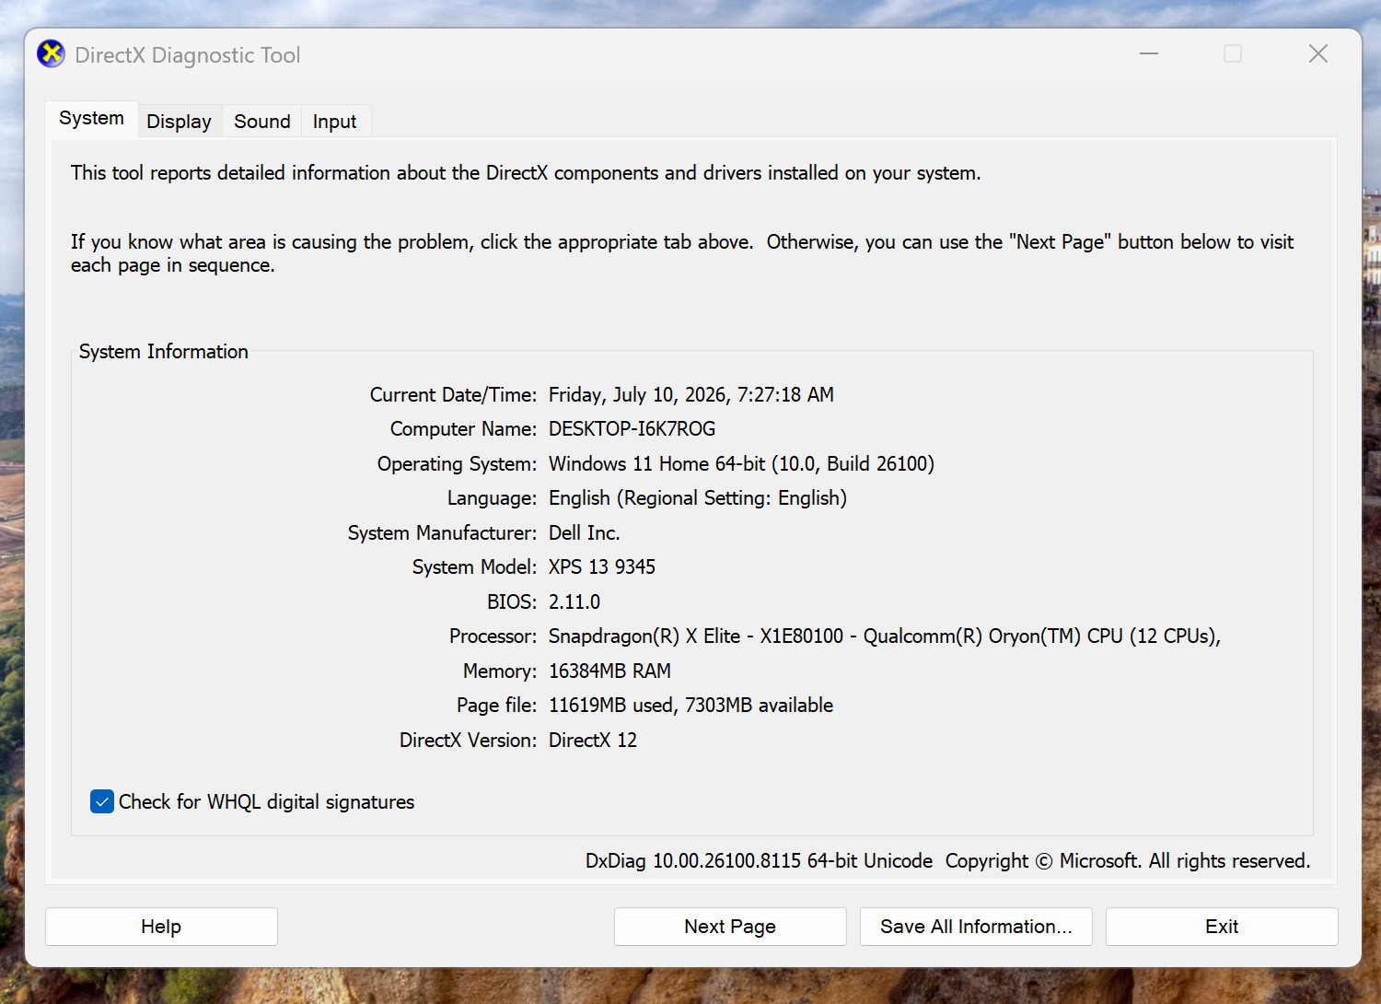Viewport: 1381px width, 1004px height.
Task: Click the DirectX Diagnostic Tool window title text
Action: (188, 55)
